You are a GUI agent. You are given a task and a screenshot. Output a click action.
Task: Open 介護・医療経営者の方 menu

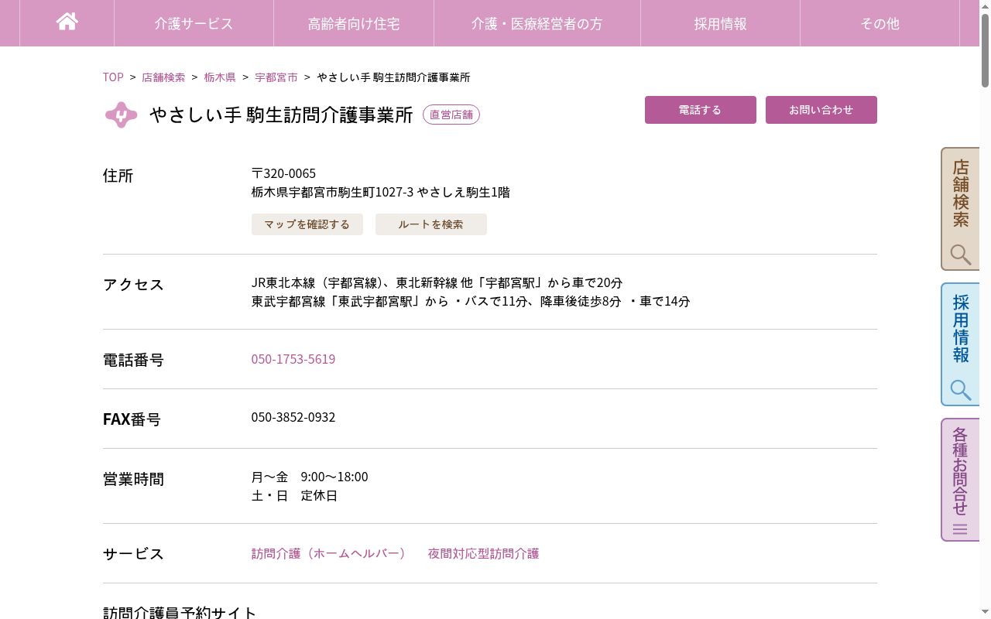(x=537, y=23)
